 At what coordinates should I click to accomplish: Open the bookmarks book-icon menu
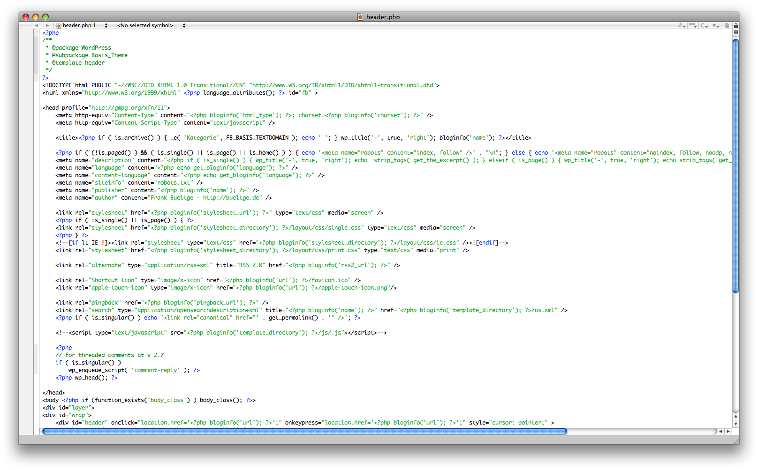coord(681,25)
